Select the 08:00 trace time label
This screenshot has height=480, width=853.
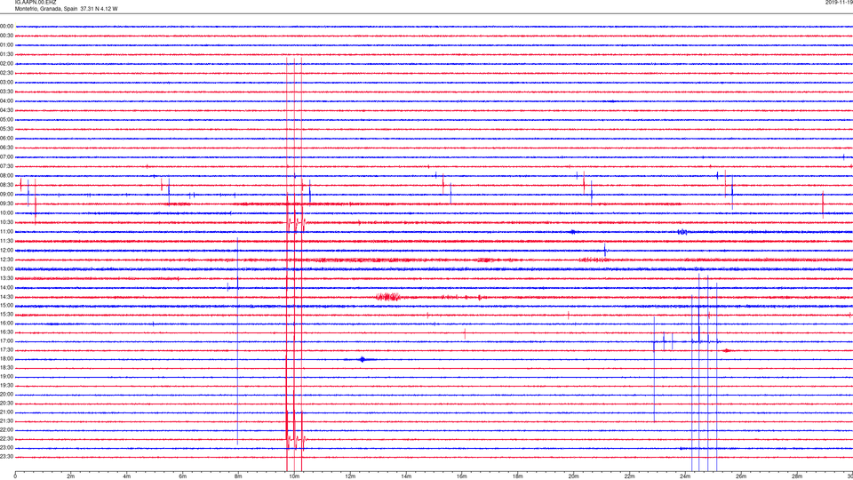pyautogui.click(x=6, y=176)
